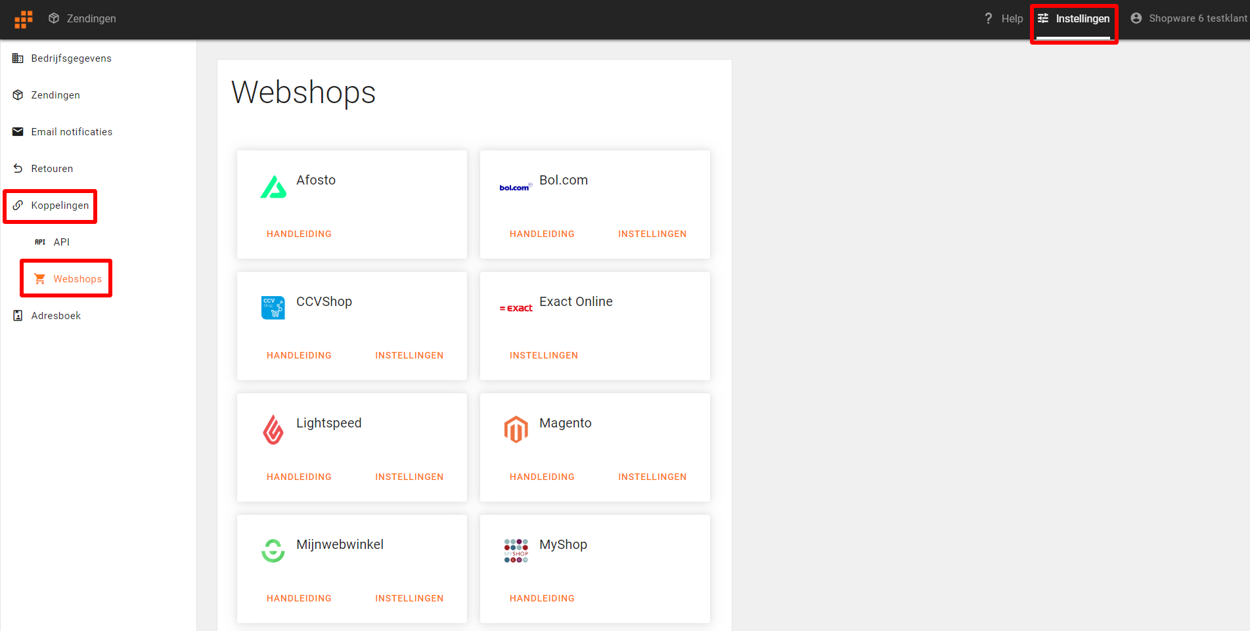This screenshot has height=631, width=1250.
Task: Expand Koppelingen in the sidebar
Action: 60,206
